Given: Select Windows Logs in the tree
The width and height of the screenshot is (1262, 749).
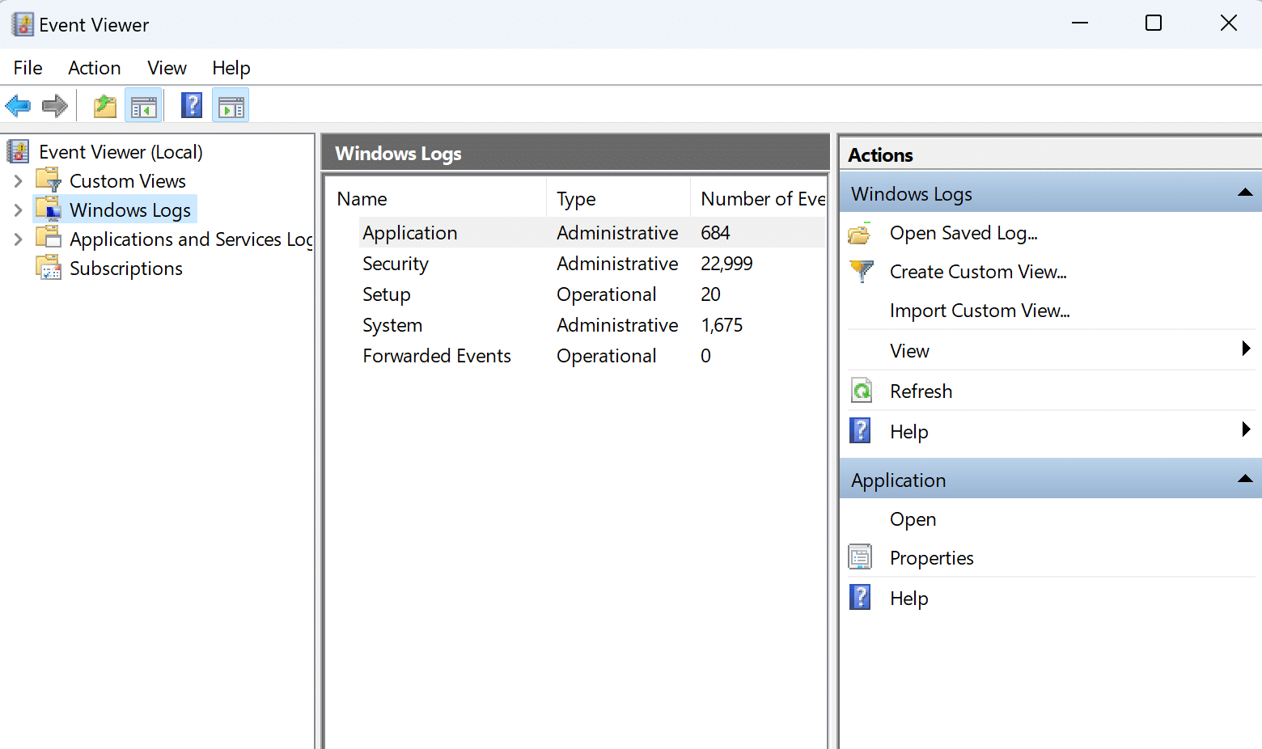Looking at the screenshot, I should pos(129,210).
